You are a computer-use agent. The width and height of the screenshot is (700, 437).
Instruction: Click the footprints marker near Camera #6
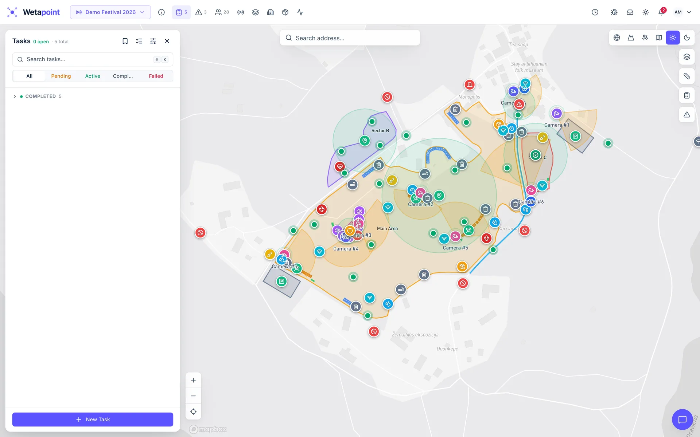click(x=525, y=210)
